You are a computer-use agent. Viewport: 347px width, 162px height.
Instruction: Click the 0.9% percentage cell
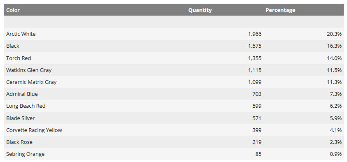click(336, 154)
